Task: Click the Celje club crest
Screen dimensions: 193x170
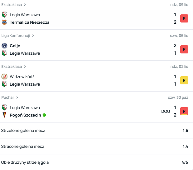Action: point(4,46)
